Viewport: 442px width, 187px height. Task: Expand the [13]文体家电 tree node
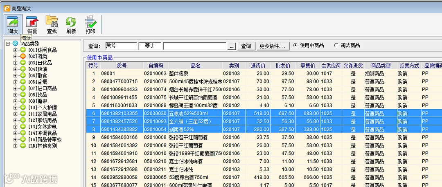pos(15,127)
